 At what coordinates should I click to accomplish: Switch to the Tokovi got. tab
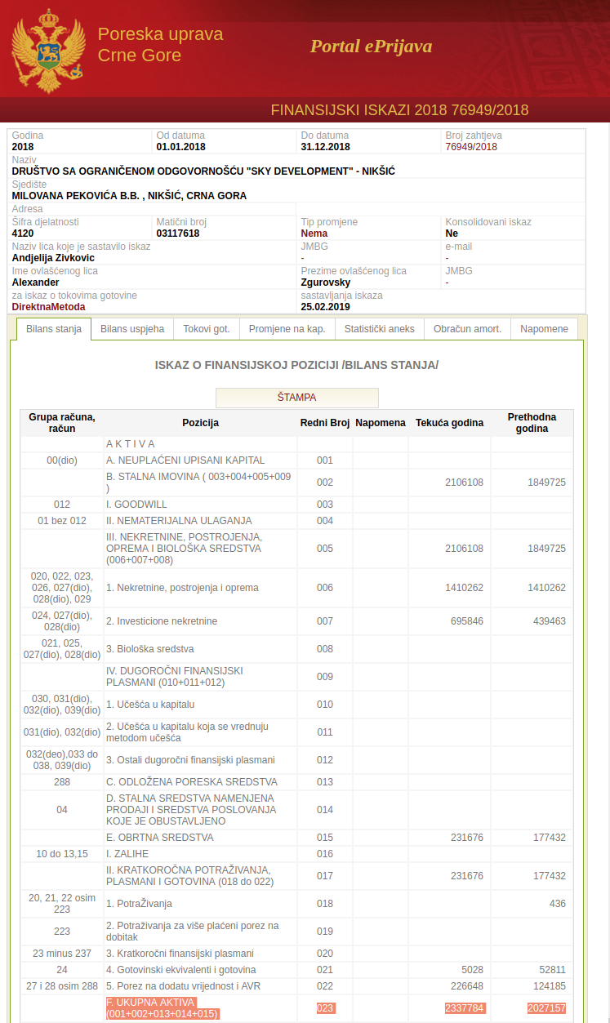207,329
